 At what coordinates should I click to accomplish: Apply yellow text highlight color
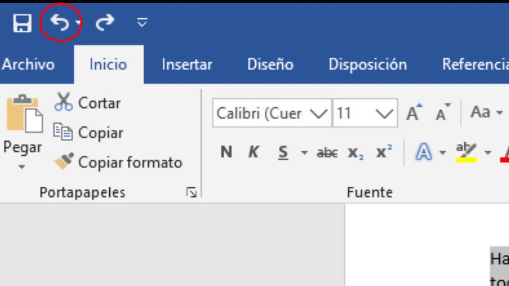pos(466,153)
